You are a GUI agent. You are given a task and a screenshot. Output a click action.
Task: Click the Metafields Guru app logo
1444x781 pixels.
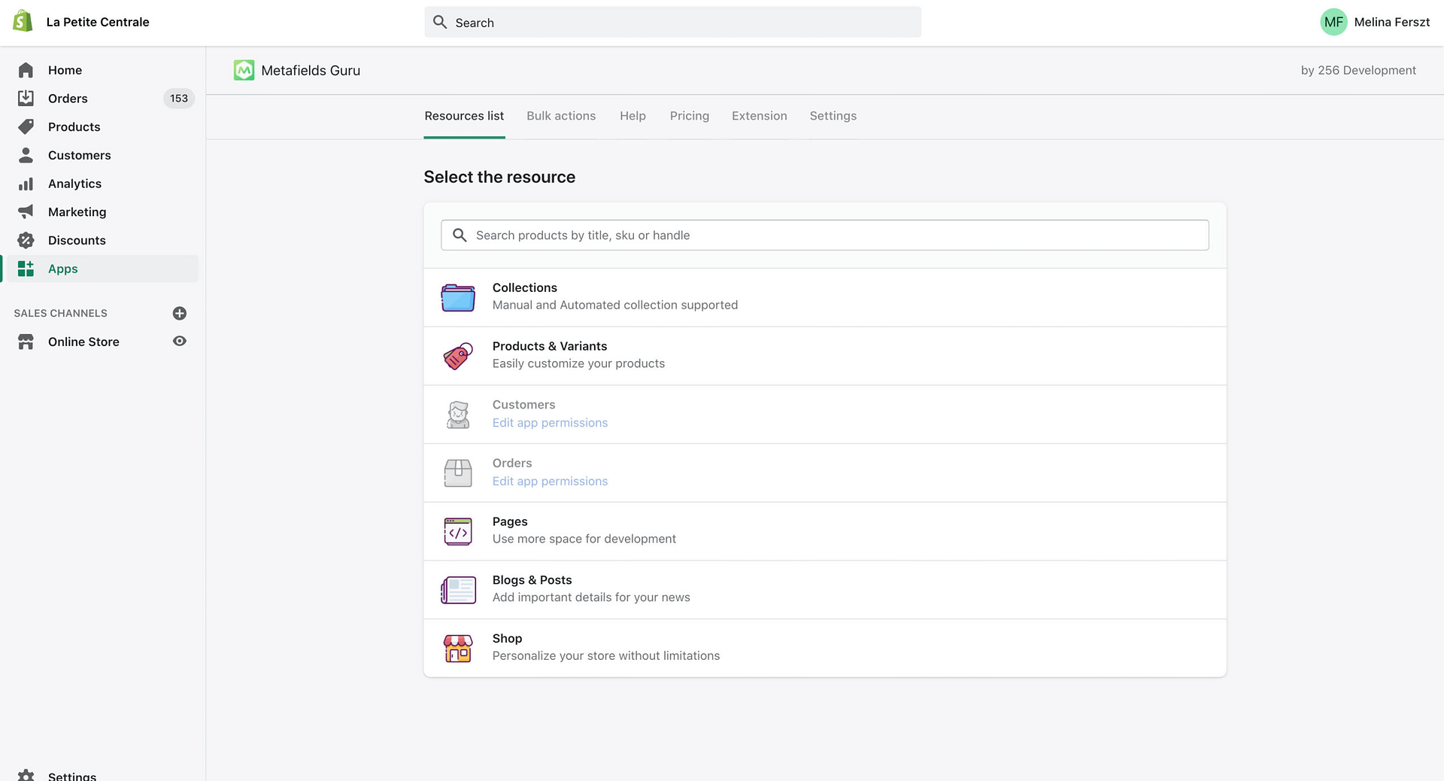point(244,70)
